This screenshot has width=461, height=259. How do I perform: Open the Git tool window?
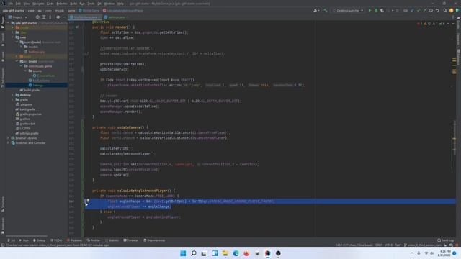point(12,240)
